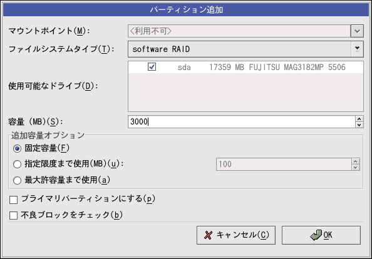Enable プライマリパーティションにする checkbox
The width and height of the screenshot is (372, 259).
point(14,200)
